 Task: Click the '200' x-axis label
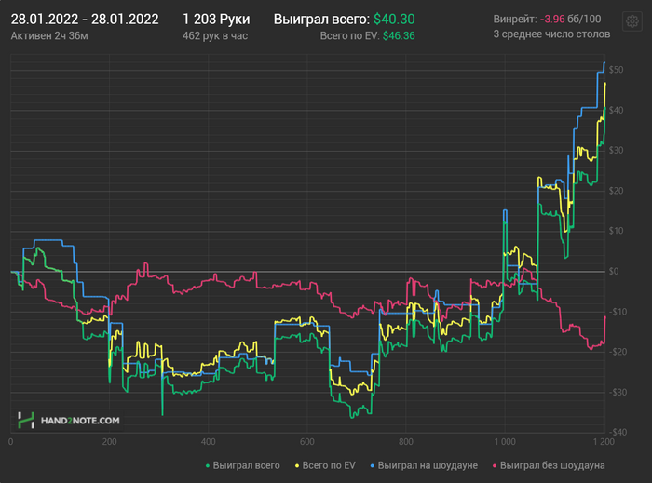coord(109,442)
